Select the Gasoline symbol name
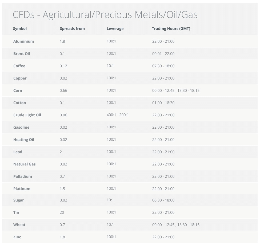Image resolution: width=260 pixels, height=245 pixels. 21,127
